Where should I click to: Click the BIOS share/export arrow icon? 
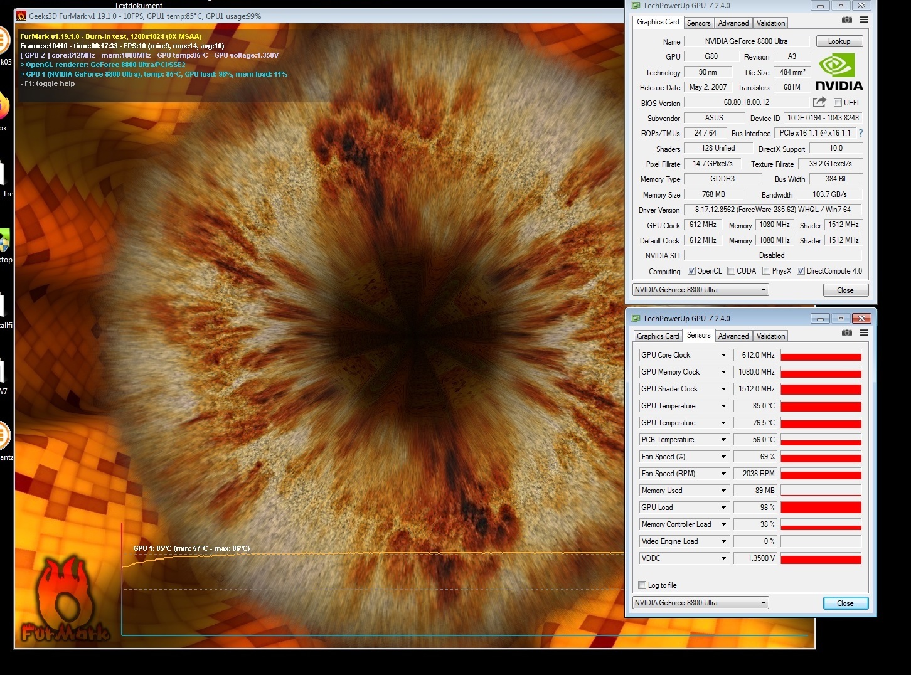(819, 102)
